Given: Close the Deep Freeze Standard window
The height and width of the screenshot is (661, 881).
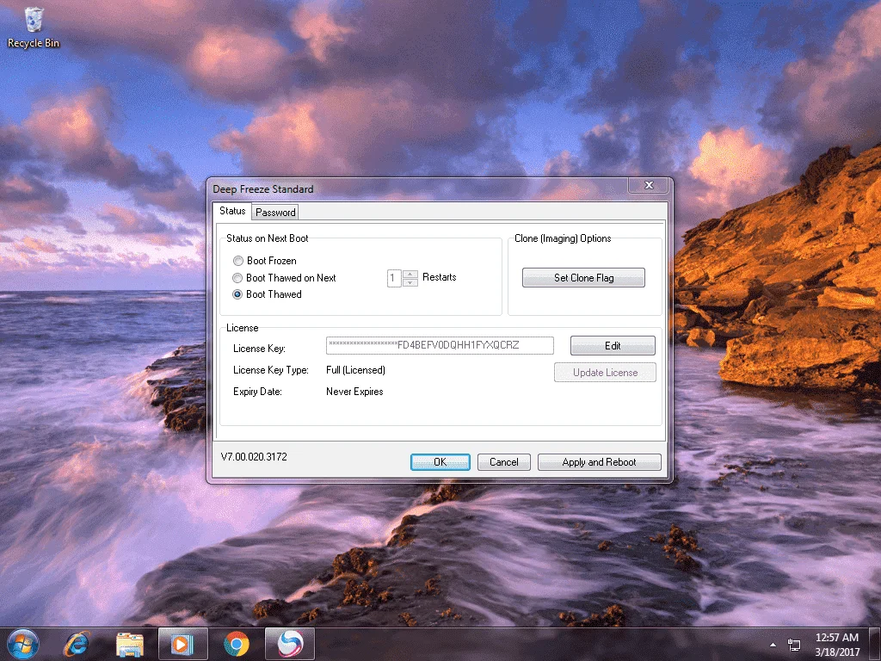Looking at the screenshot, I should click(x=649, y=185).
